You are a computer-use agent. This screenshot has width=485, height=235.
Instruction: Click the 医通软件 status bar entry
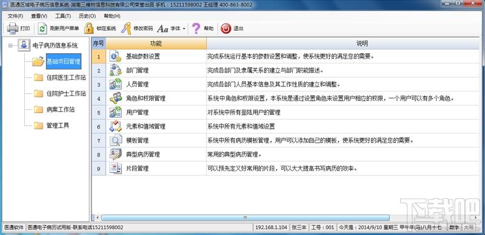14,227
